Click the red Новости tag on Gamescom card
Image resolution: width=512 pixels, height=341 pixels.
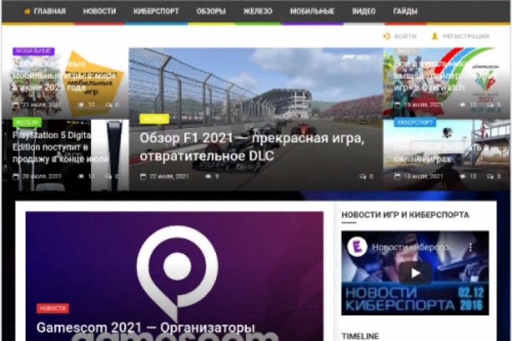pyautogui.click(x=53, y=308)
